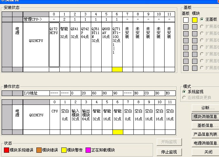Image resolution: width=219 pixels, height=157 pixels.
Task: Select the 主基板 radio button
Action: coord(202,19)
